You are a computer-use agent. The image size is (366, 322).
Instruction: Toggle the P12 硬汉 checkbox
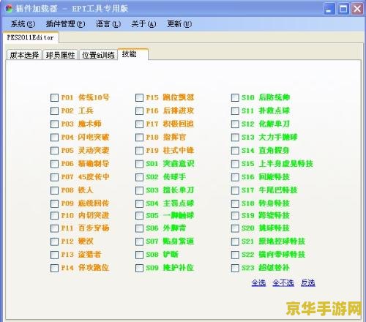click(x=54, y=241)
